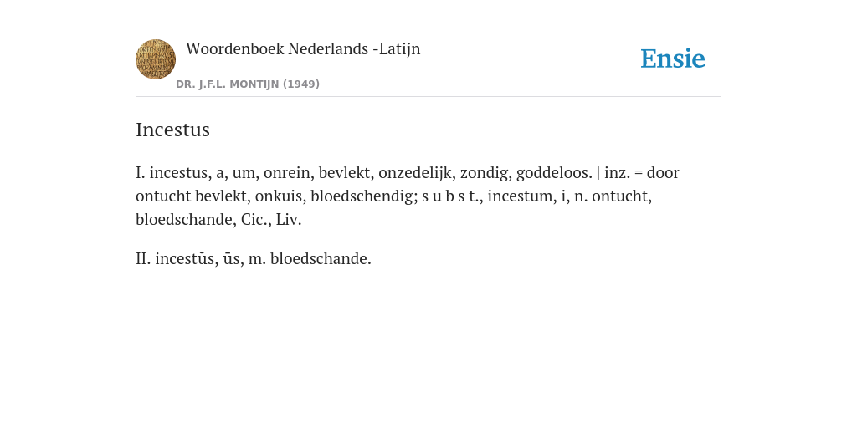Image resolution: width=857 pixels, height=428 pixels.
Task: Click the Incestus heading
Action: pos(172,130)
